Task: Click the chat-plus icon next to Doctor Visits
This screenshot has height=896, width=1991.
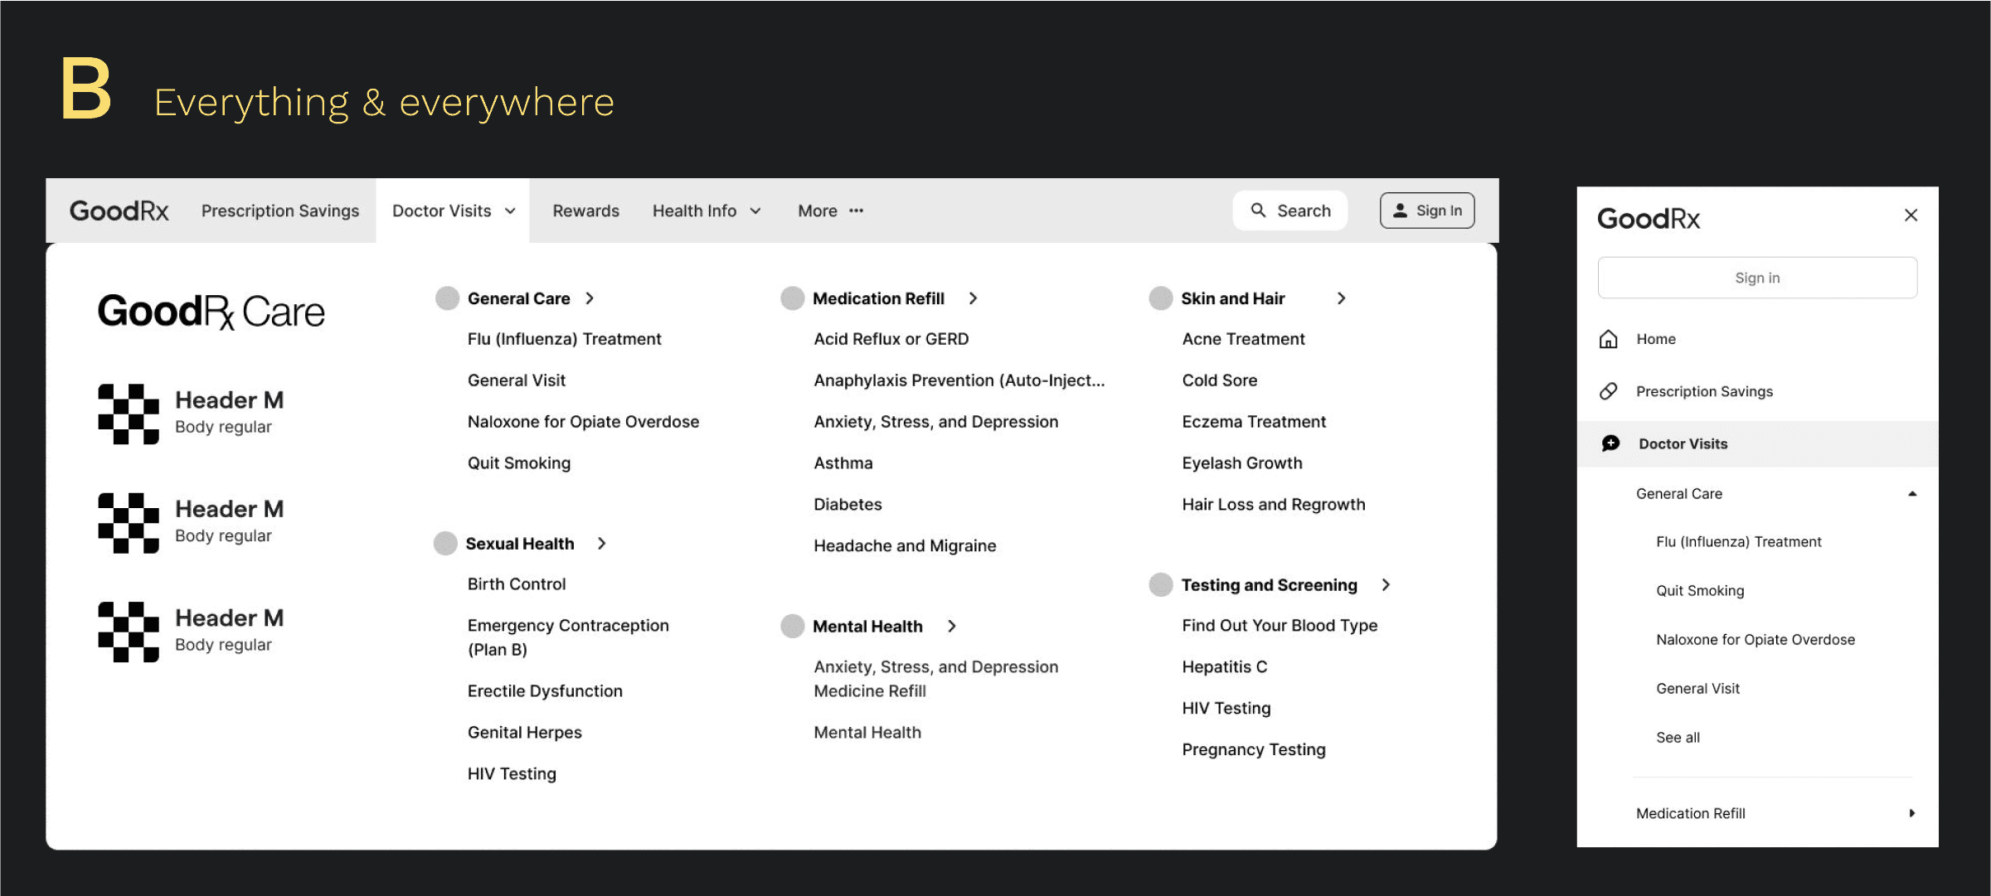Action: (x=1610, y=443)
